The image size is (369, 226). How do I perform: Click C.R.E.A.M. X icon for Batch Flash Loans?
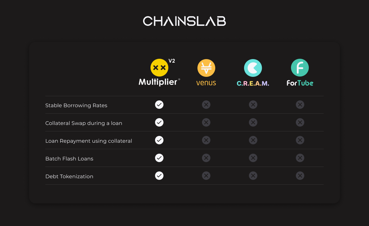point(253,158)
